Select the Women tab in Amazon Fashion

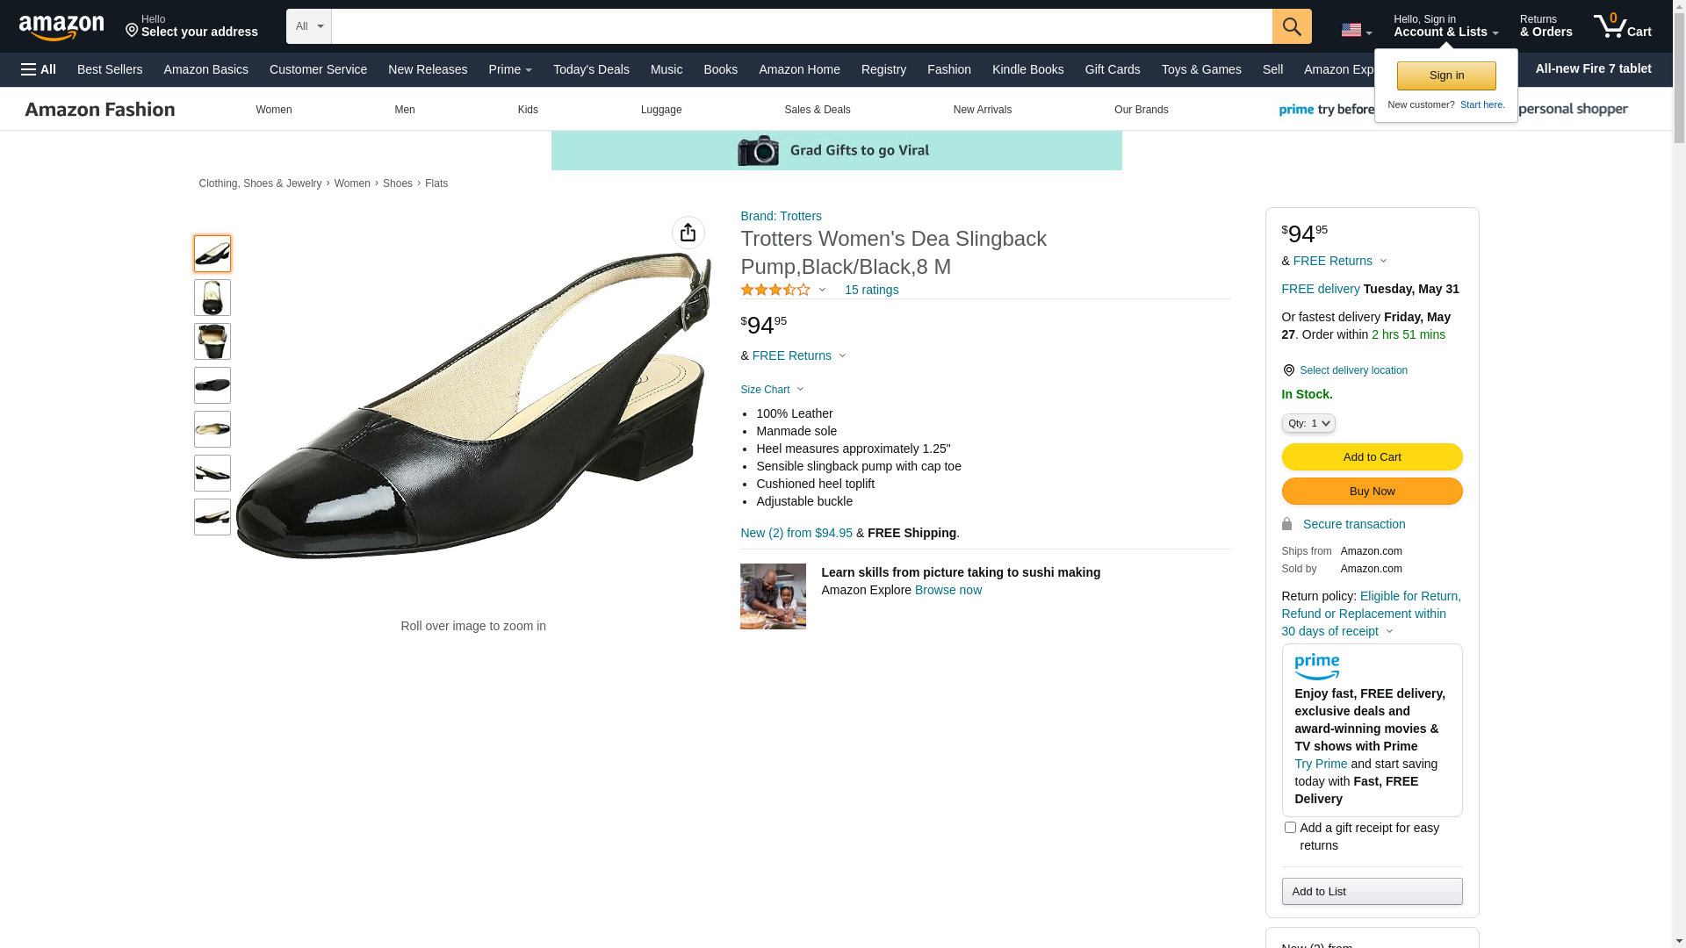[274, 110]
